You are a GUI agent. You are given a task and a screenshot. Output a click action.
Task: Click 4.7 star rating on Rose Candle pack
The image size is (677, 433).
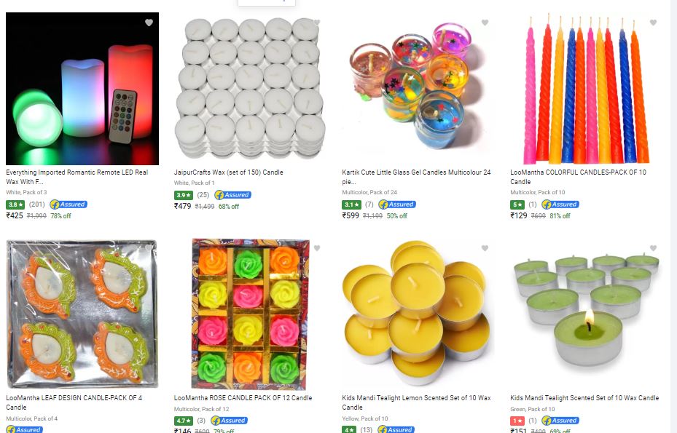pyautogui.click(x=184, y=421)
